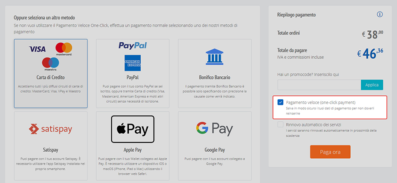Uncheck Pagamento veloce one-click payment checkbox
The height and width of the screenshot is (183, 397).
tap(280, 102)
